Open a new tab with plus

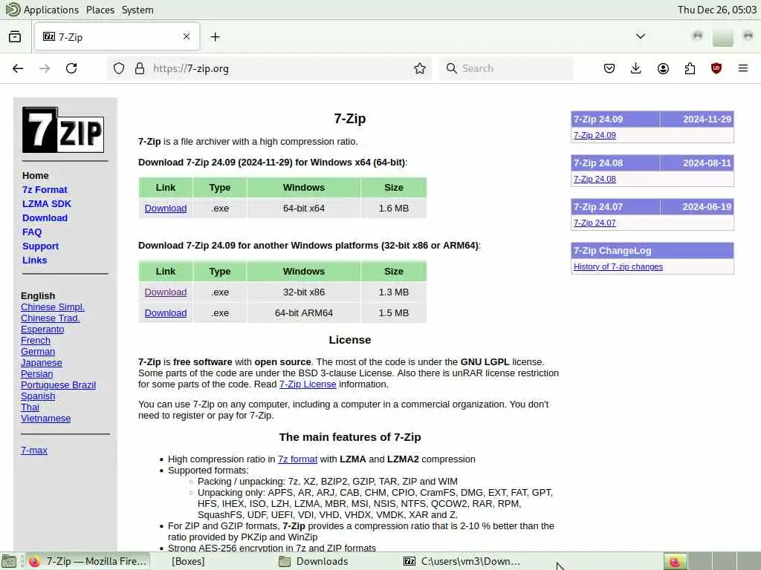click(215, 37)
